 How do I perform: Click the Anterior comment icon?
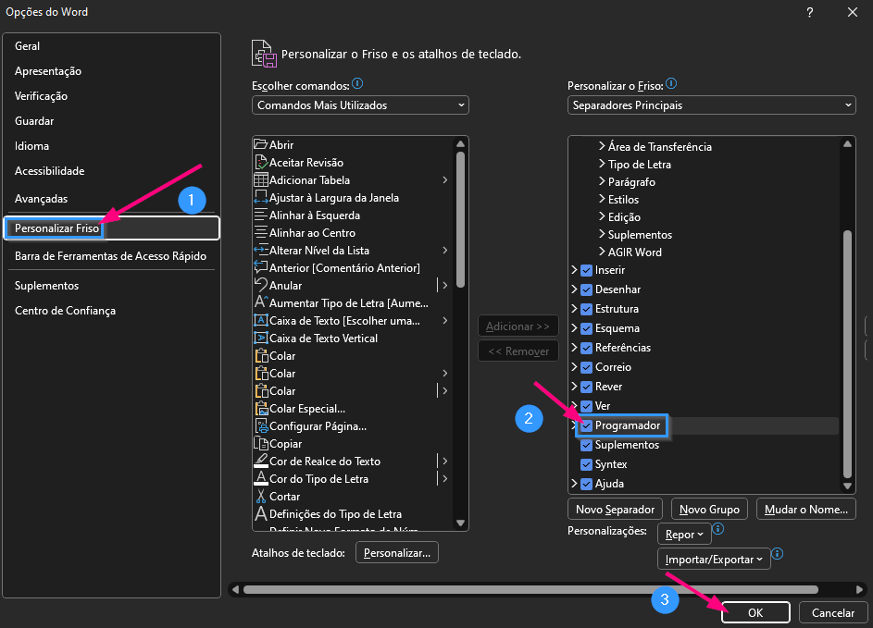[x=260, y=267]
